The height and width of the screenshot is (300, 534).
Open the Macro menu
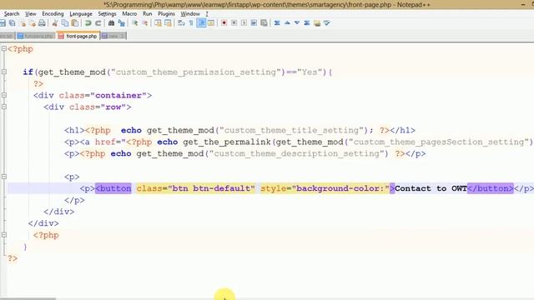[x=129, y=13]
